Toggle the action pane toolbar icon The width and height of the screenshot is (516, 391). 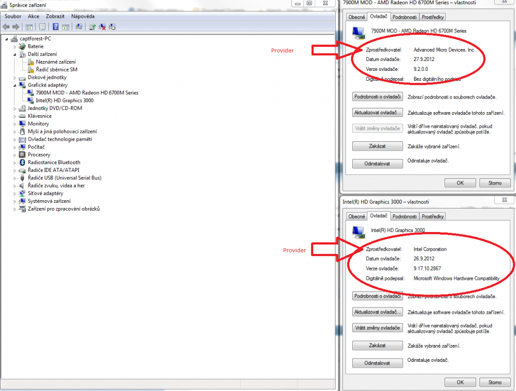[66, 27]
